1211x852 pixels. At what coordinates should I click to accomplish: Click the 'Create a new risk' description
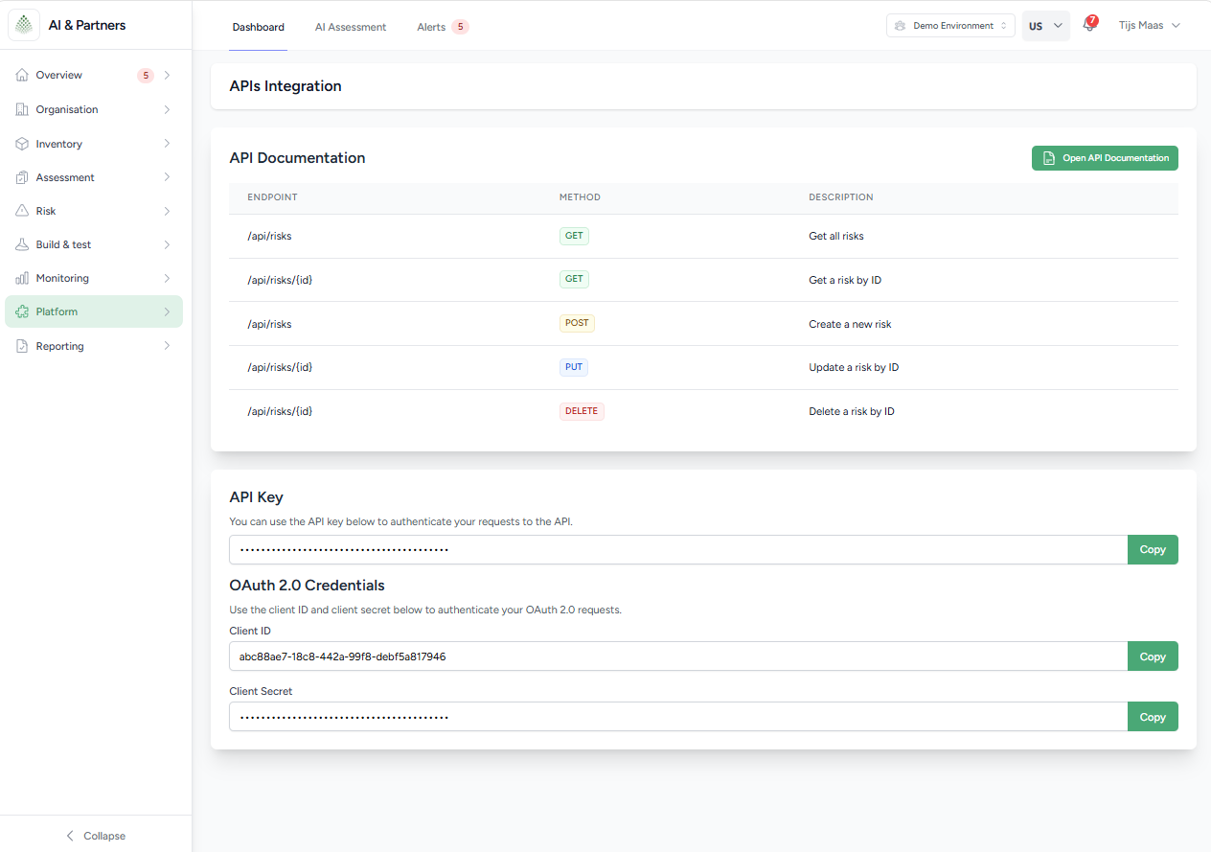click(850, 324)
